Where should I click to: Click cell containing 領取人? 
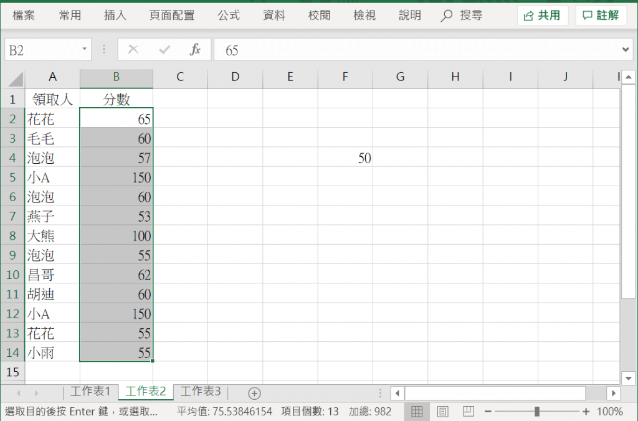pyautogui.click(x=52, y=99)
